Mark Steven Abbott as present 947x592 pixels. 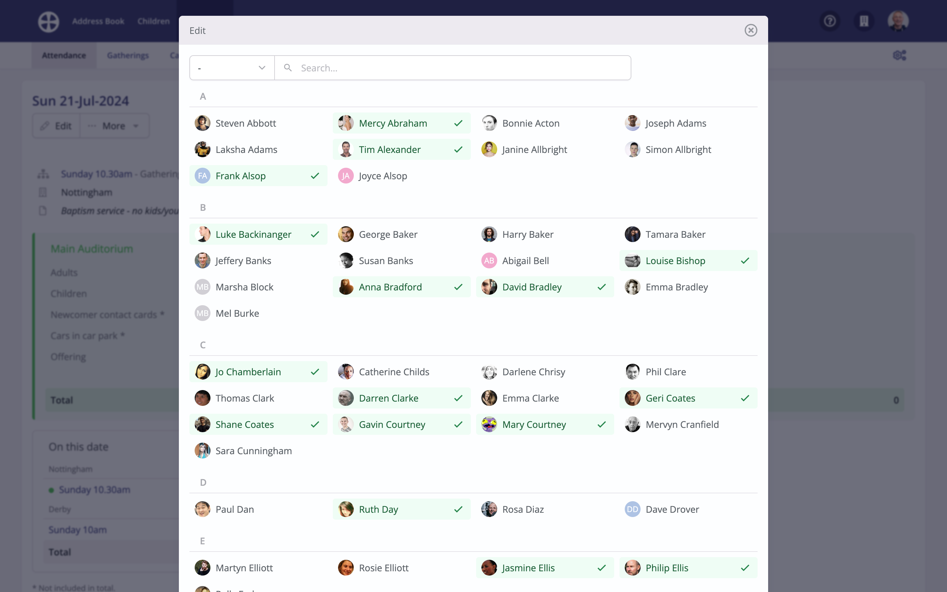click(x=258, y=123)
